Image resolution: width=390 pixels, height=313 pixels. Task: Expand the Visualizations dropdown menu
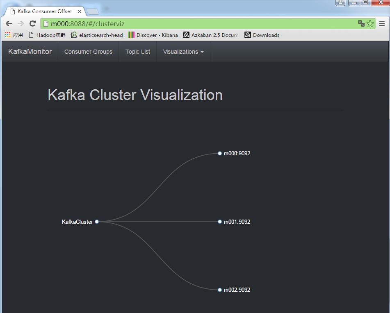click(183, 52)
